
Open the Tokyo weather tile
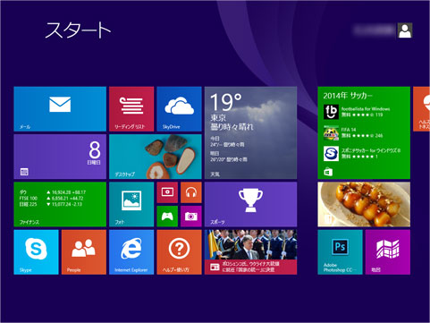point(250,132)
